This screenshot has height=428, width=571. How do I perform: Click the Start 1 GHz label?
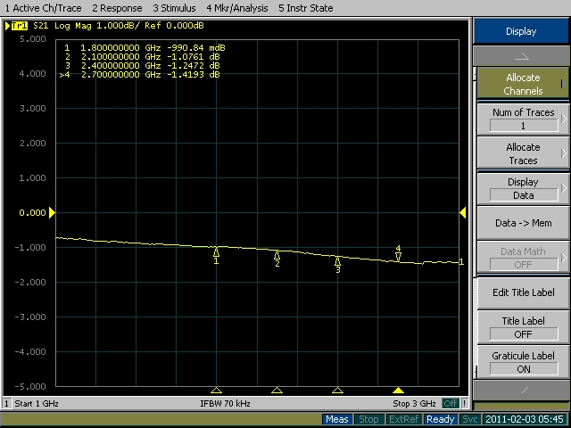click(37, 403)
